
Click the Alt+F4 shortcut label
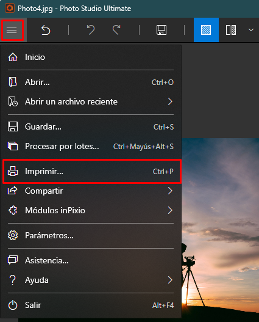click(163, 306)
